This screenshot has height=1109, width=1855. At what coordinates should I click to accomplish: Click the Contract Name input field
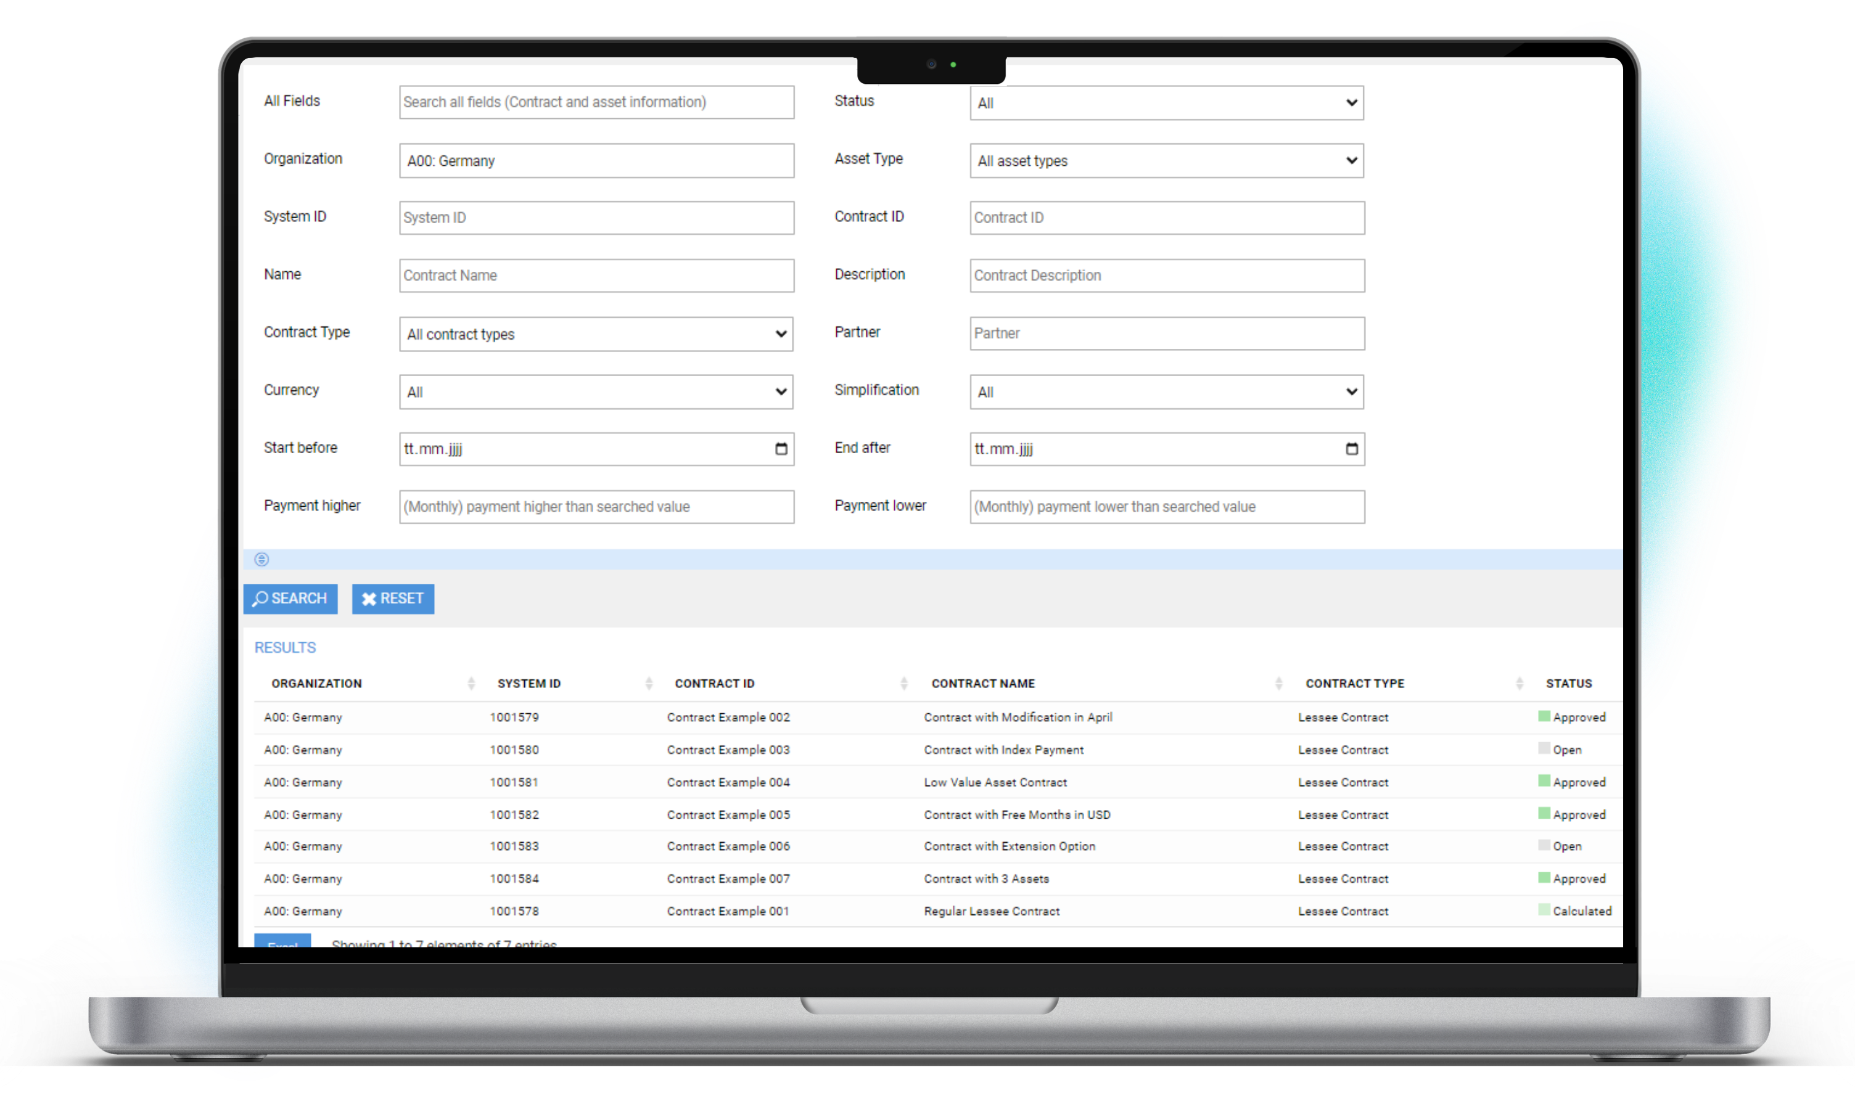(x=596, y=276)
